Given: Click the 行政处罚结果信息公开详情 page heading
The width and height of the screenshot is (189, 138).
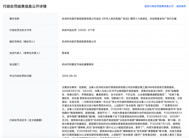Looking at the screenshot, I should point(25,6).
